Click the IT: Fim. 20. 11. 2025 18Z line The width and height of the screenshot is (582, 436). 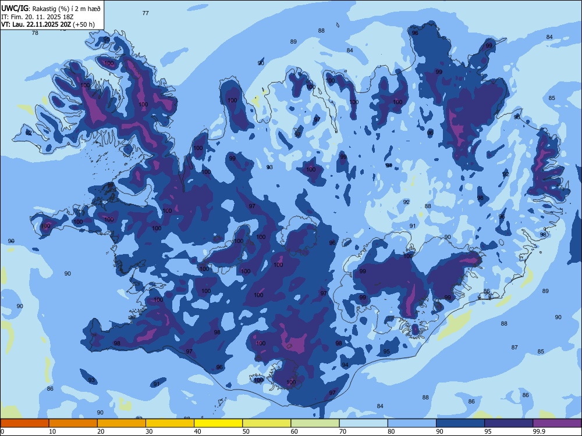[x=37, y=17]
